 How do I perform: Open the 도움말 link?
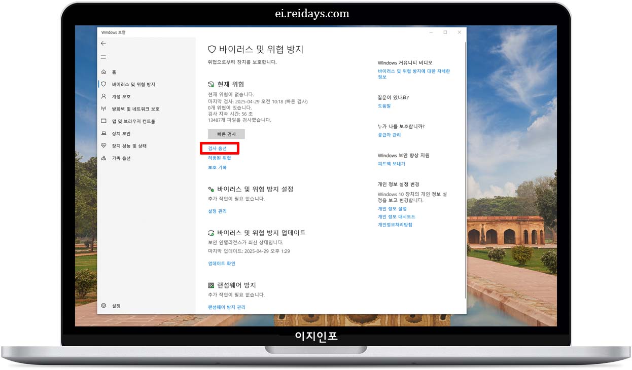click(x=384, y=106)
